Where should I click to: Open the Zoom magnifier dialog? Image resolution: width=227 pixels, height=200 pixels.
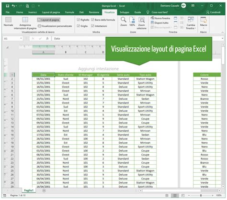[124, 21]
